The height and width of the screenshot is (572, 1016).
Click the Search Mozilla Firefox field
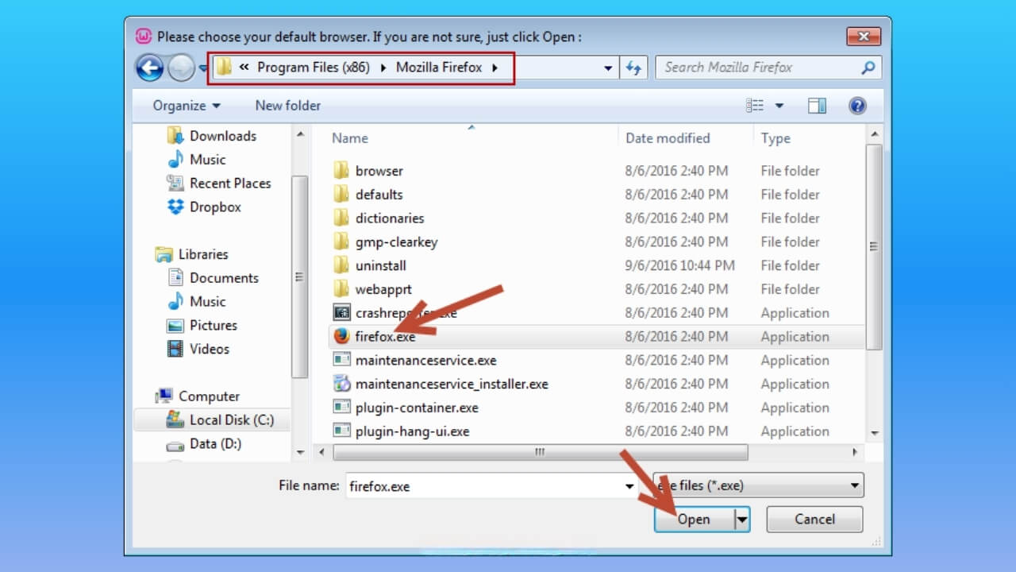click(x=760, y=68)
